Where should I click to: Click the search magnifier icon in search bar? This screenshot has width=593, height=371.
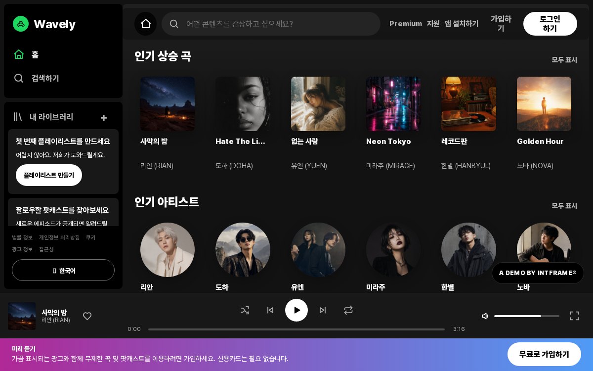[174, 24]
